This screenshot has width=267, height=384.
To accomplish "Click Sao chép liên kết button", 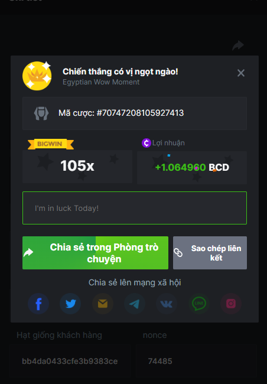I will [210, 253].
